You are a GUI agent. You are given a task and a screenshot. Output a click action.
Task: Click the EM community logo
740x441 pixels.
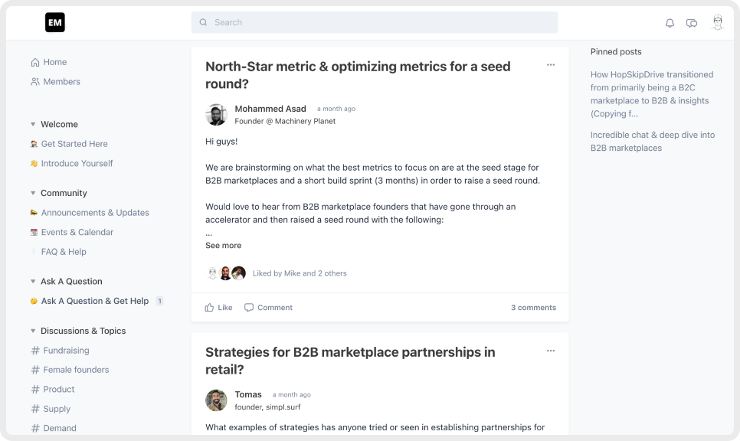point(54,22)
